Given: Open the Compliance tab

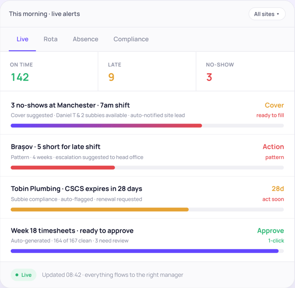Looking at the screenshot, I should (131, 39).
